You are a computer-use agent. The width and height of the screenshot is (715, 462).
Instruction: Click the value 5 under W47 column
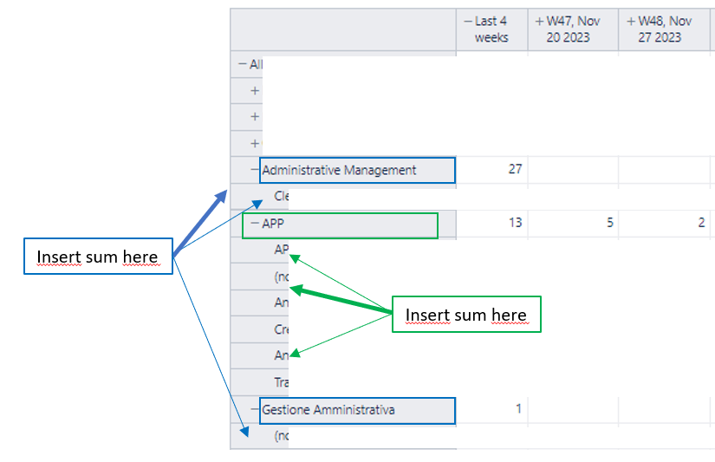pos(610,223)
